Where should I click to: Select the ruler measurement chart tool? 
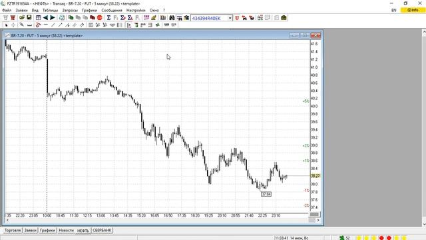point(29,25)
